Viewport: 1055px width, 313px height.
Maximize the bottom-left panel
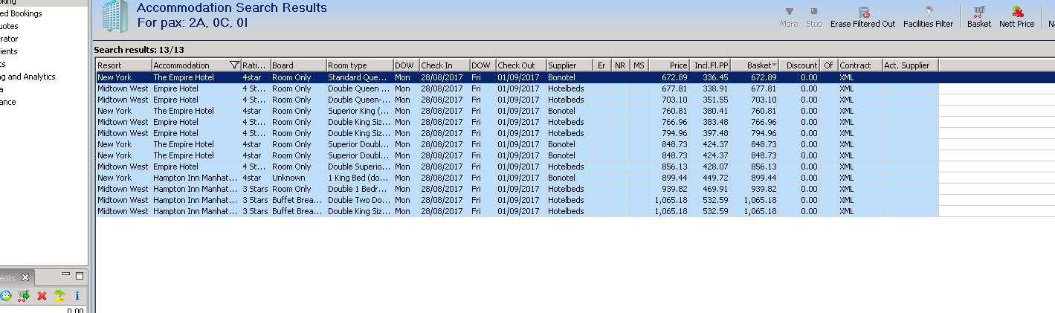click(x=80, y=276)
